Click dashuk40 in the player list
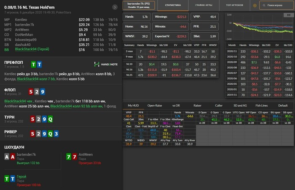The image size is (295, 190). 23,45
